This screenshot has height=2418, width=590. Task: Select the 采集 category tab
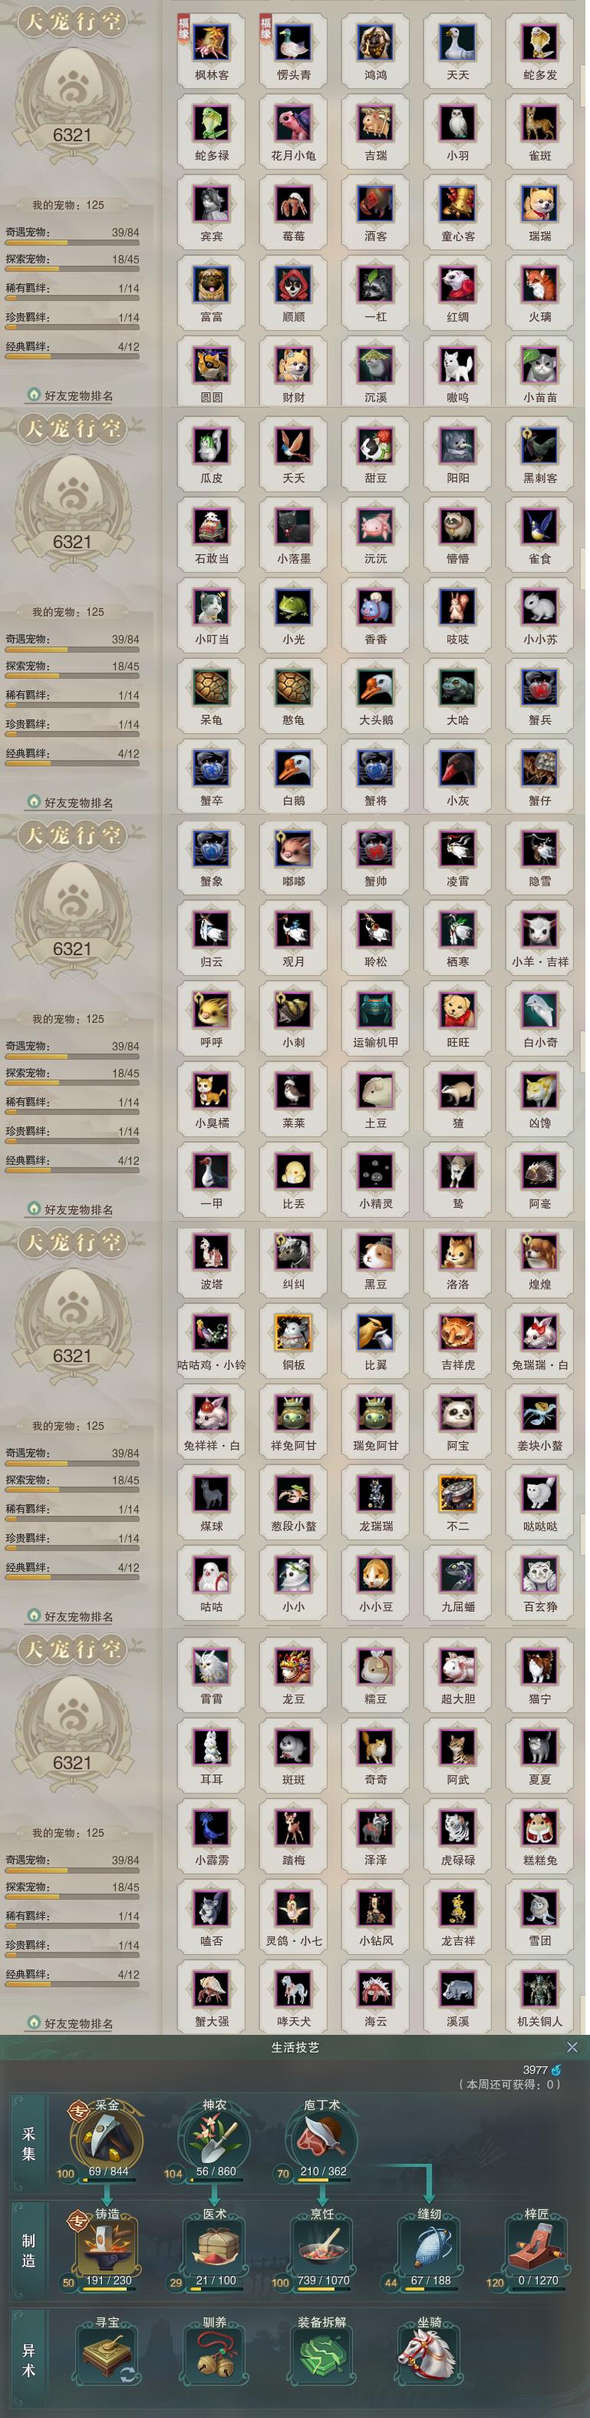click(x=28, y=2144)
